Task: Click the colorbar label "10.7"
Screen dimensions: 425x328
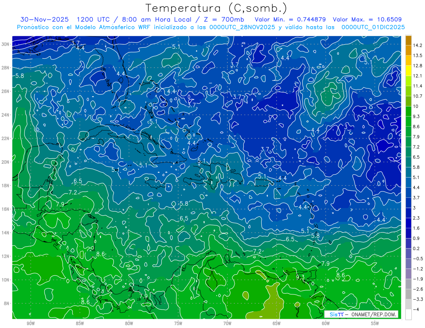Action: [x=417, y=96]
